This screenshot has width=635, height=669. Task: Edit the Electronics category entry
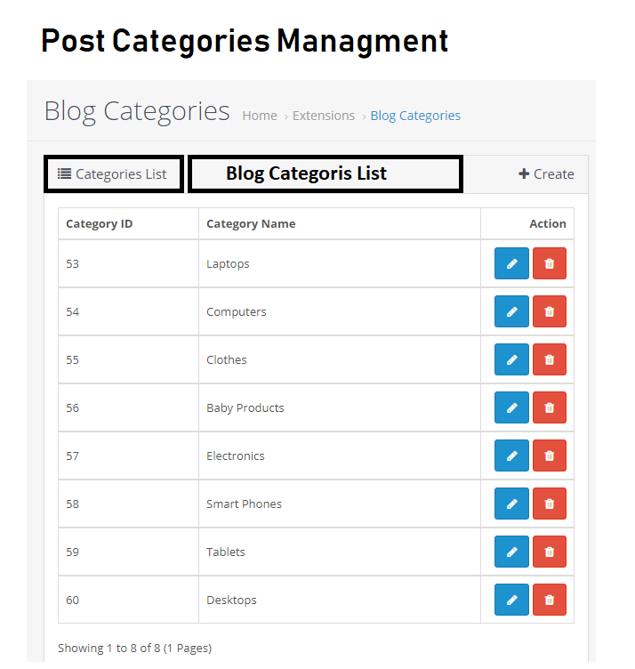(511, 455)
